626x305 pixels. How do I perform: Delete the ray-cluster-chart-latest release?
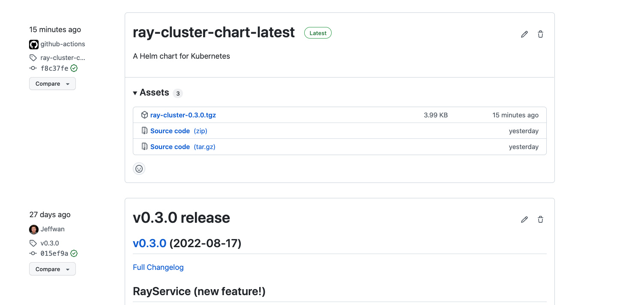(x=540, y=33)
